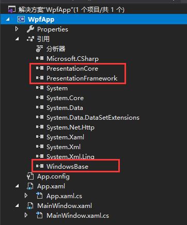Select System.Data.DataSetExtensions reference
This screenshot has width=187, height=225.
[93, 118]
